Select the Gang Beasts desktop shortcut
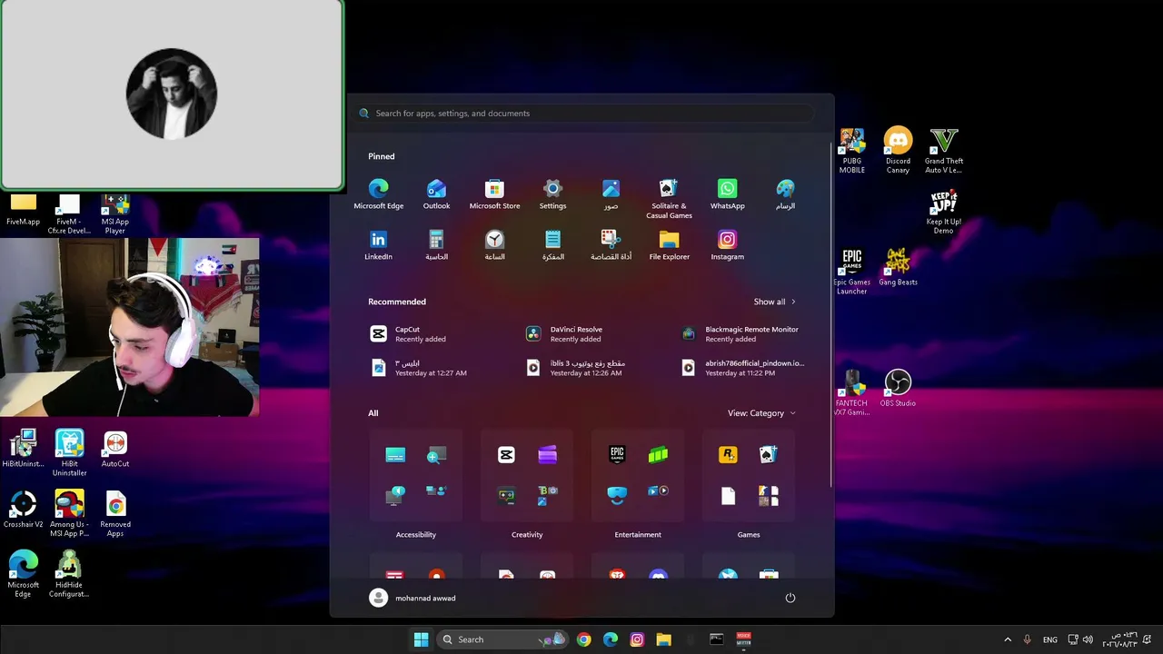This screenshot has height=654, width=1163. tap(898, 267)
